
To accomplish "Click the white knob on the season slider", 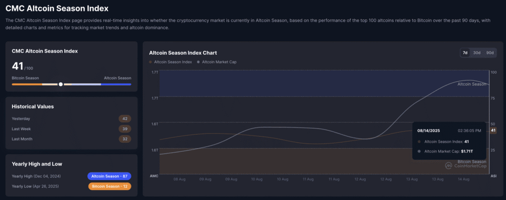I will click(x=61, y=84).
